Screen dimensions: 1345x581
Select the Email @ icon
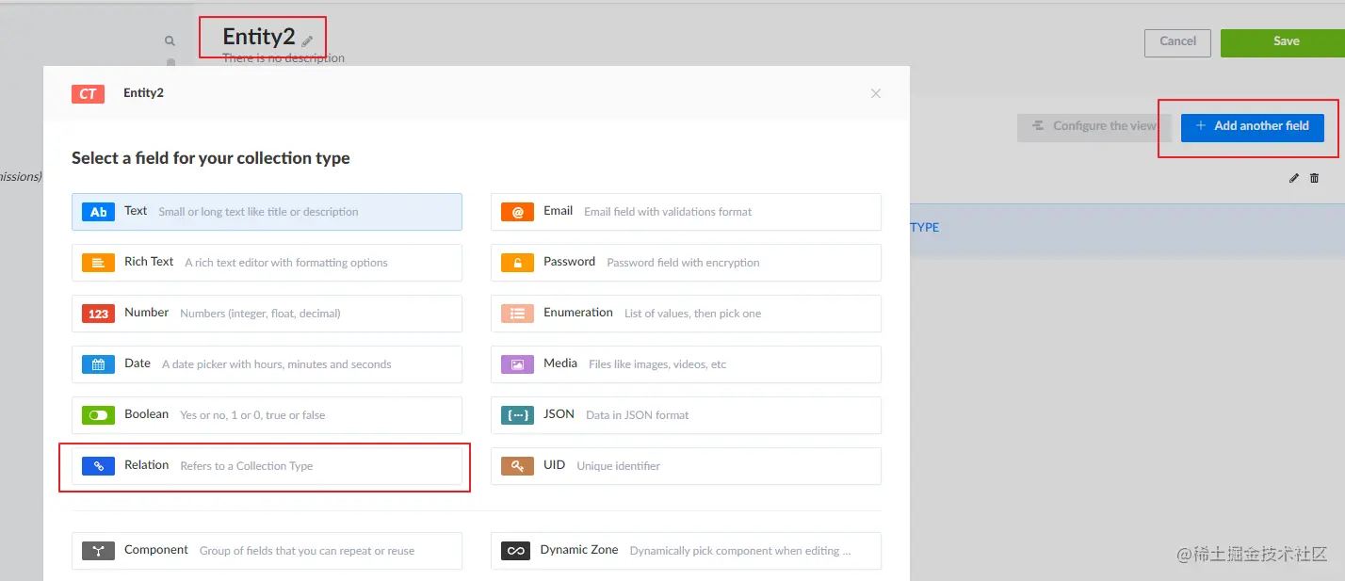(x=517, y=212)
